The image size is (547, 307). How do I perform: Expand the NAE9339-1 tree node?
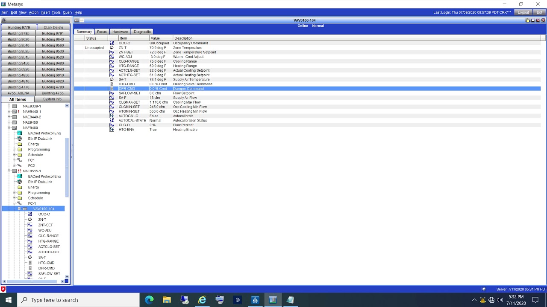(9, 106)
